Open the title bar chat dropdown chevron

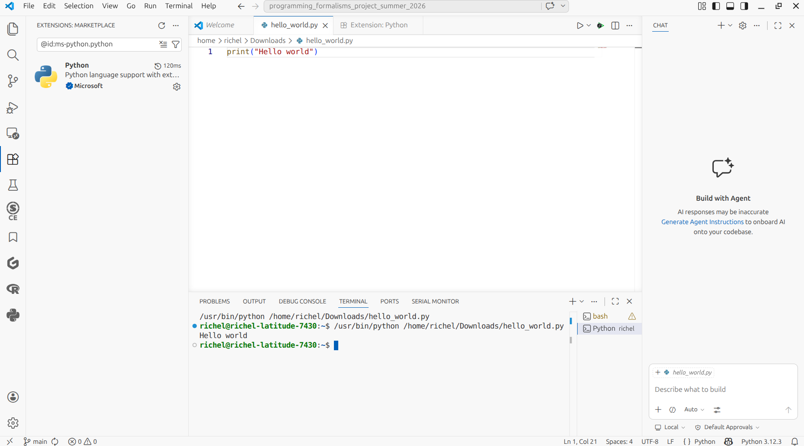click(x=563, y=6)
